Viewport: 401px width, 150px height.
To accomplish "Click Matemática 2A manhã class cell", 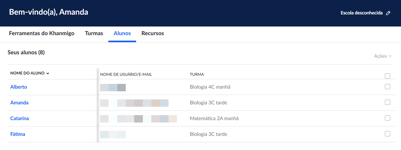I will pyautogui.click(x=214, y=119).
